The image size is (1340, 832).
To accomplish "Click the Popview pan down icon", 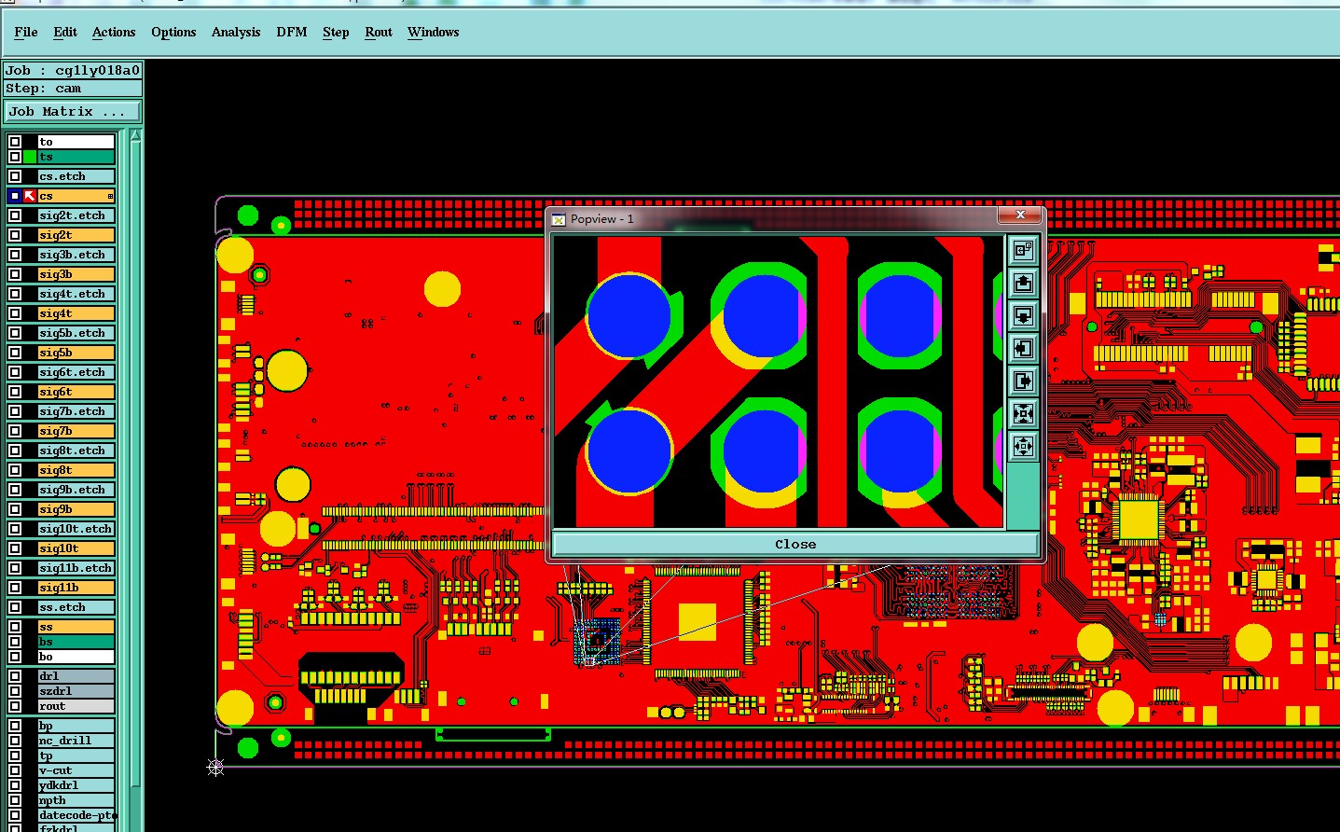I will 1023,315.
